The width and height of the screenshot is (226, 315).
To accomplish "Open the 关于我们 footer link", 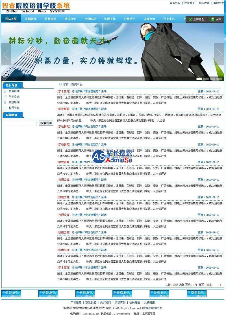I will tap(105, 302).
